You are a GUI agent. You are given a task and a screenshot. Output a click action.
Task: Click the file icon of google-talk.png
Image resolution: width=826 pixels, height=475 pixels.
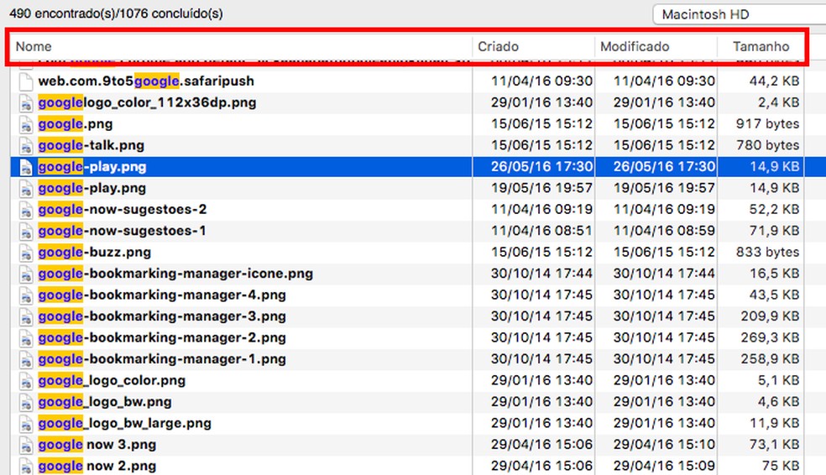(x=25, y=145)
